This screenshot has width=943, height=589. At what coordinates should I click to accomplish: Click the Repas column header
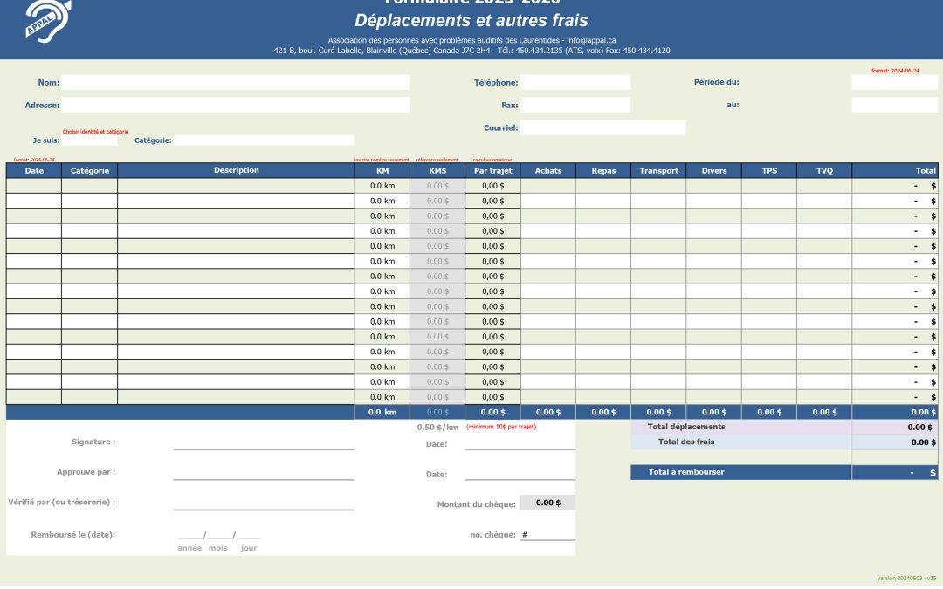[x=603, y=170]
